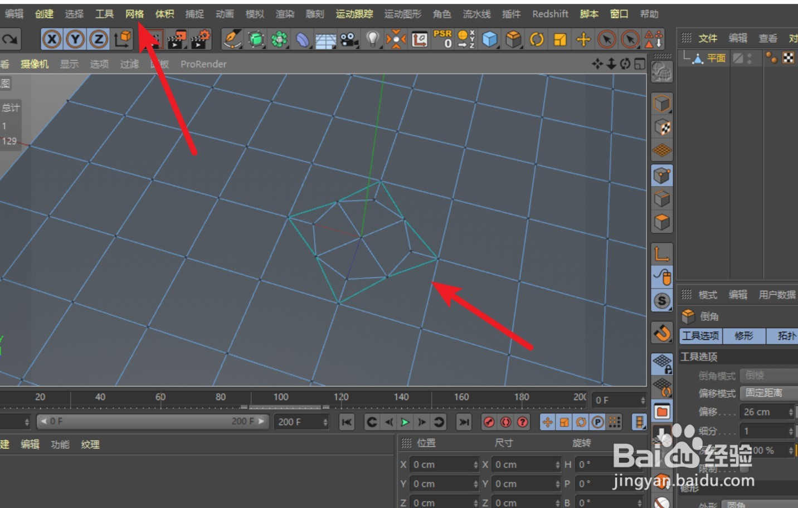
Task: Open the 体积 (Volume) menu
Action: click(x=165, y=14)
